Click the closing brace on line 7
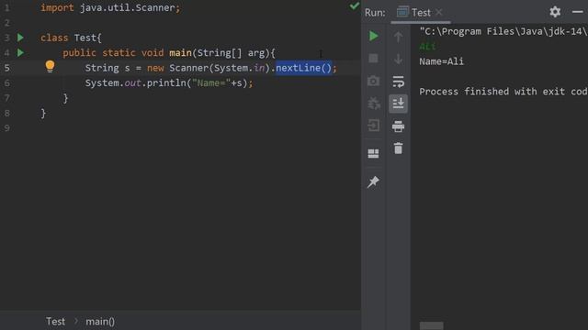 click(65, 98)
